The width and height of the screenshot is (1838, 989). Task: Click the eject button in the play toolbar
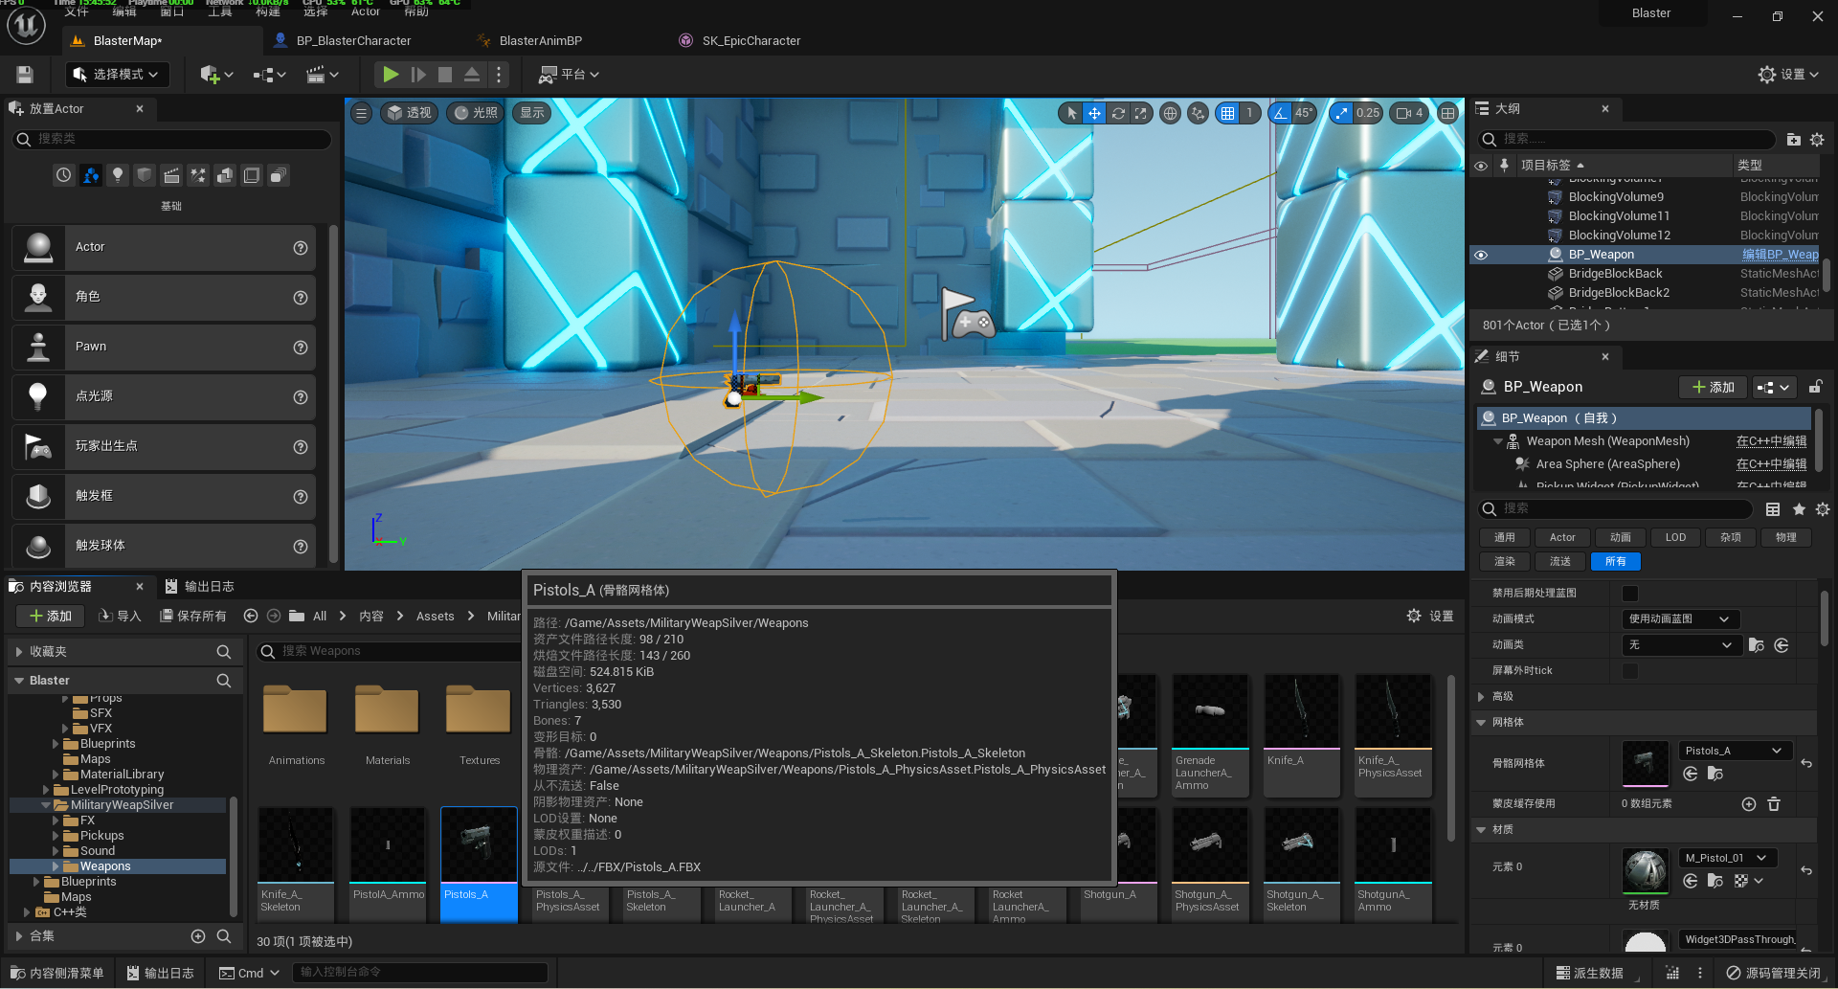tap(472, 75)
